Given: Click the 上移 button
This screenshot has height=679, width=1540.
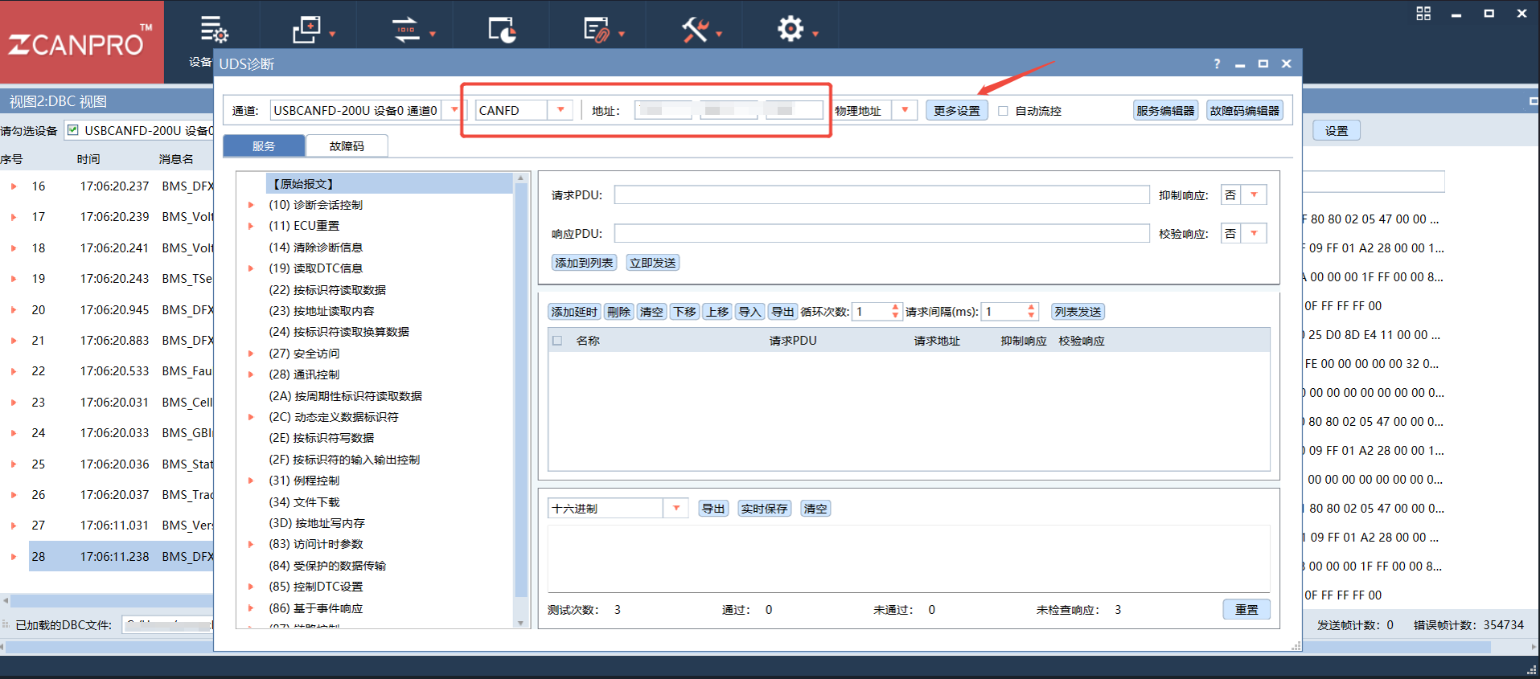Looking at the screenshot, I should pyautogui.click(x=717, y=312).
